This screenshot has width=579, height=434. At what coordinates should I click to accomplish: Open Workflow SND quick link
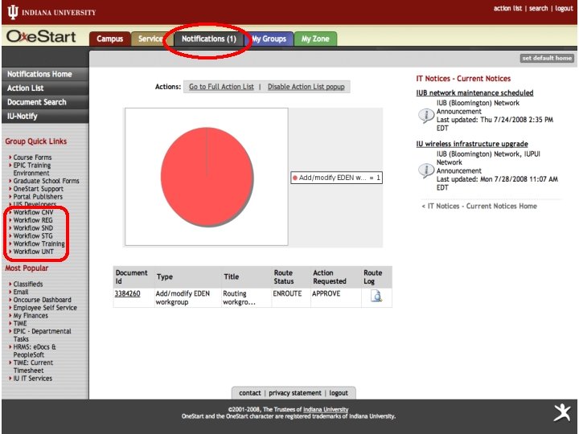click(x=33, y=228)
